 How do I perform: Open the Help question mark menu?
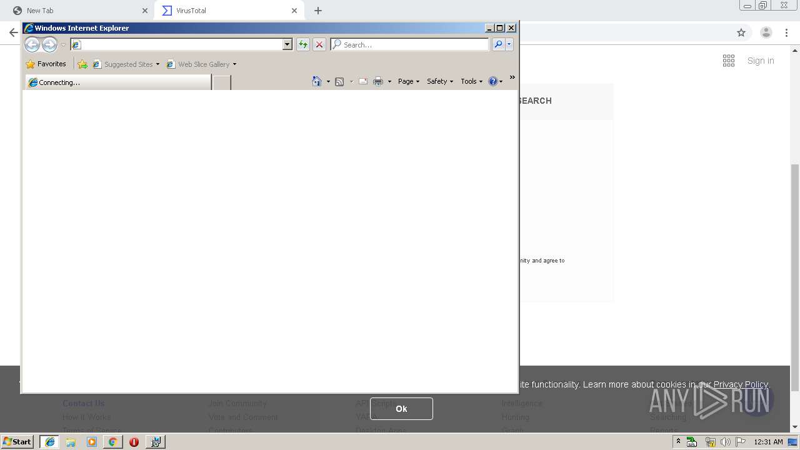click(495, 81)
